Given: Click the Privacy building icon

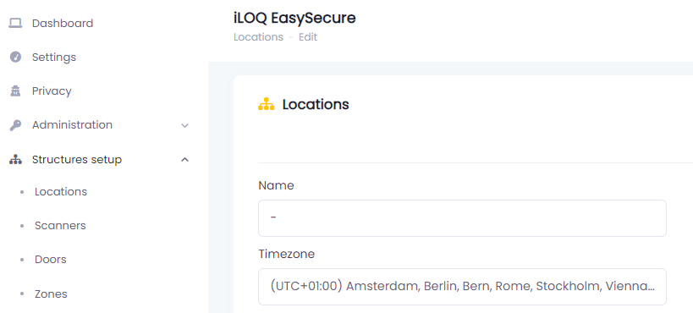Looking at the screenshot, I should point(15,91).
